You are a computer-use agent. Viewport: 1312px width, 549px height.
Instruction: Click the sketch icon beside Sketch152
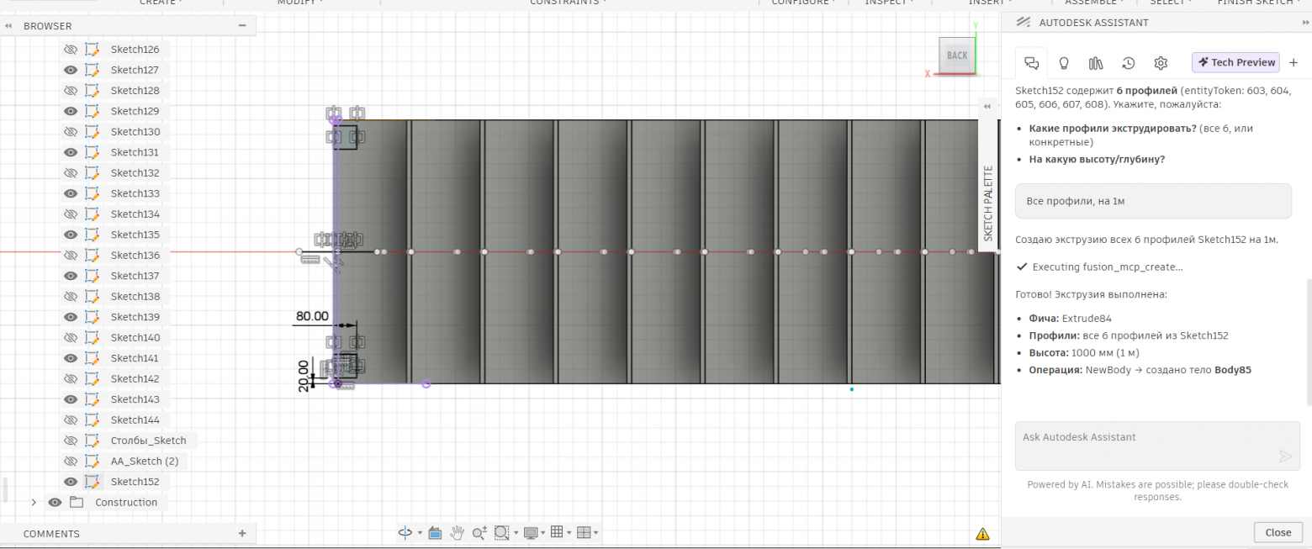click(92, 482)
